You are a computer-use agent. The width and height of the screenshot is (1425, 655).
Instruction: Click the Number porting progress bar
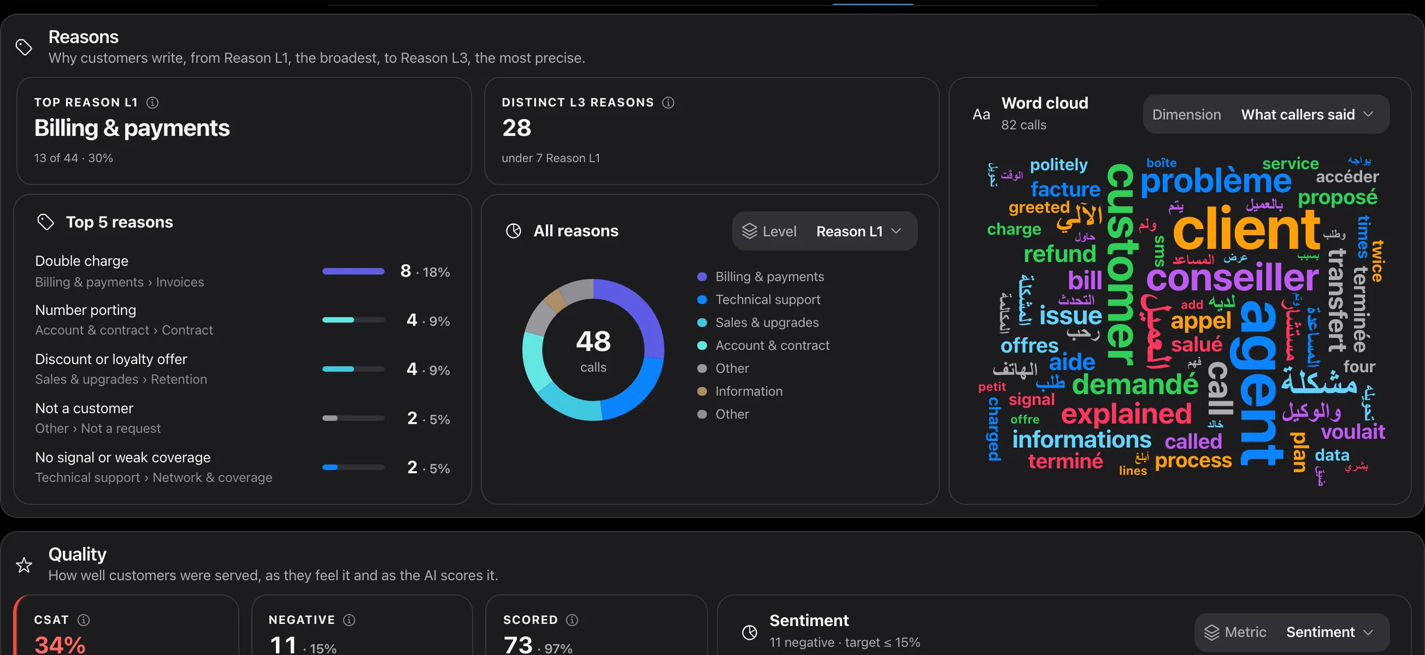coord(354,320)
